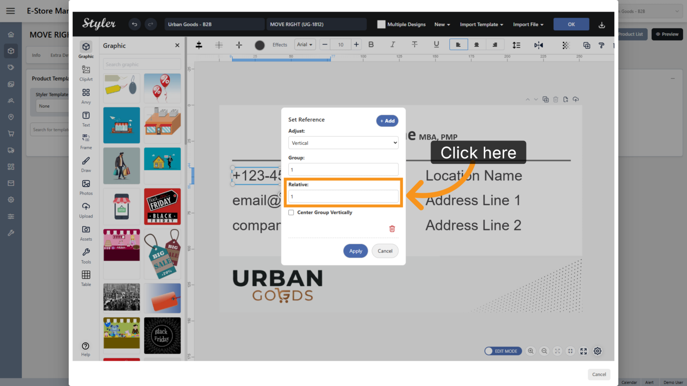Toggle italic text formatting
Image resolution: width=687 pixels, height=386 pixels.
tap(393, 45)
